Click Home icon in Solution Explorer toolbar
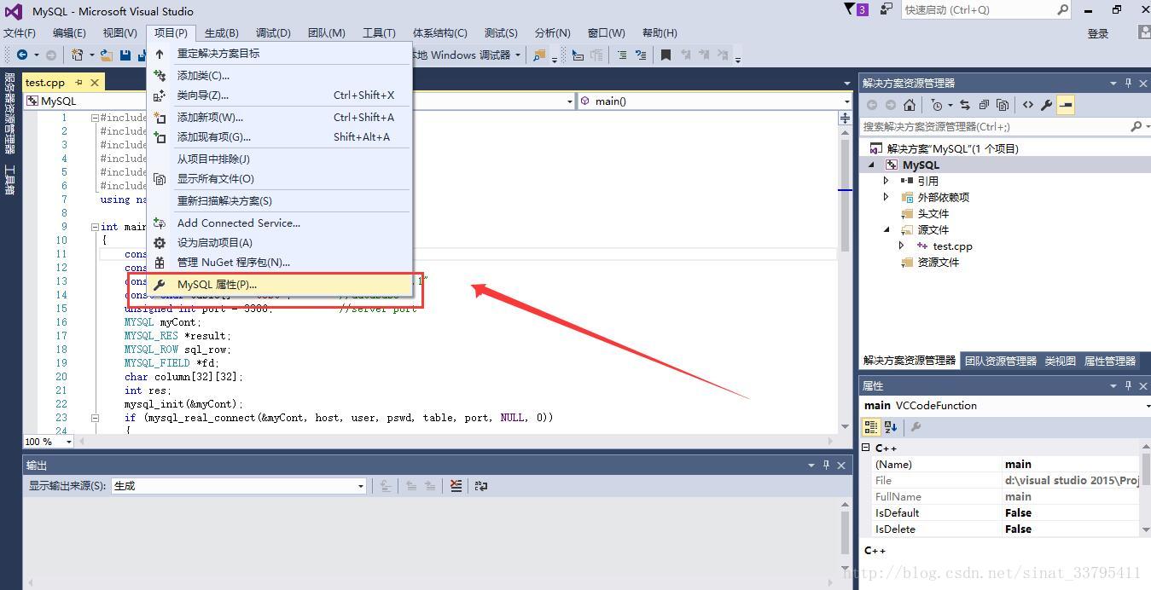The image size is (1151, 590). pyautogui.click(x=910, y=105)
